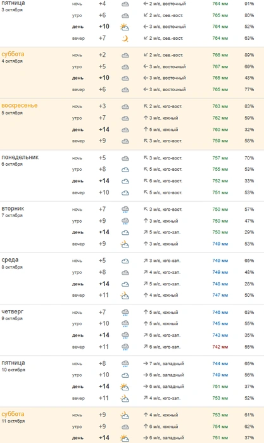Click the rain cloud icon for Thursday 9 October daytime

pos(125,335)
